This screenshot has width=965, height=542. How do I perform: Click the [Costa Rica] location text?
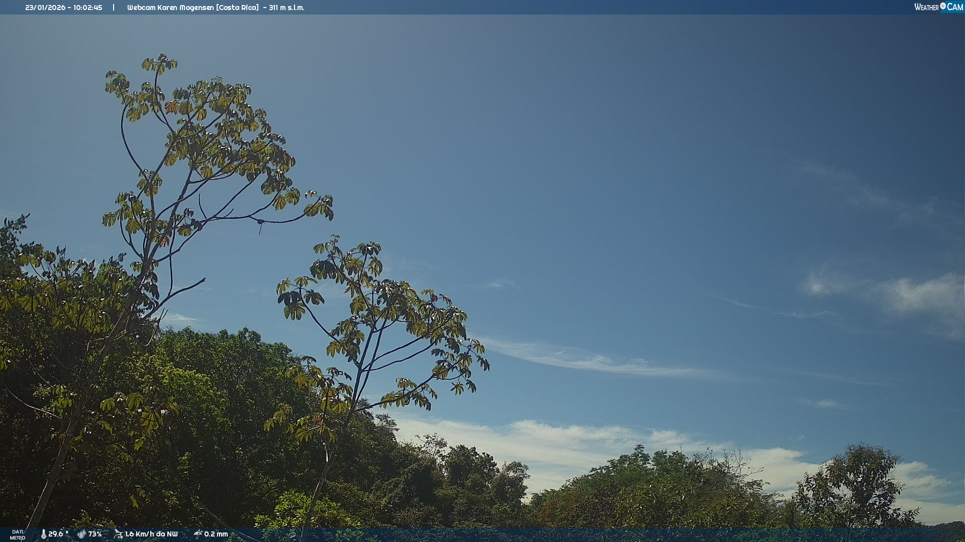(x=238, y=8)
